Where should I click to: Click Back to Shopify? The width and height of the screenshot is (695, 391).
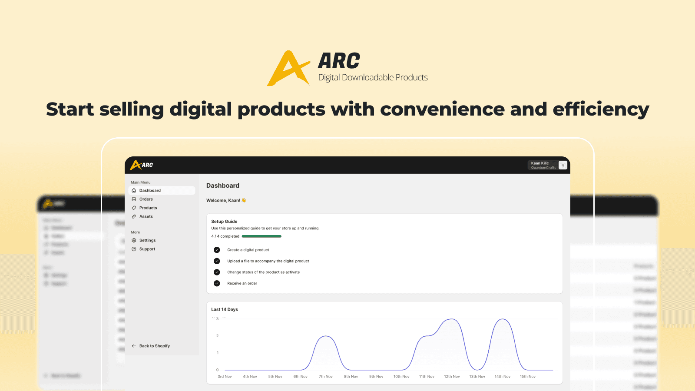(x=154, y=345)
